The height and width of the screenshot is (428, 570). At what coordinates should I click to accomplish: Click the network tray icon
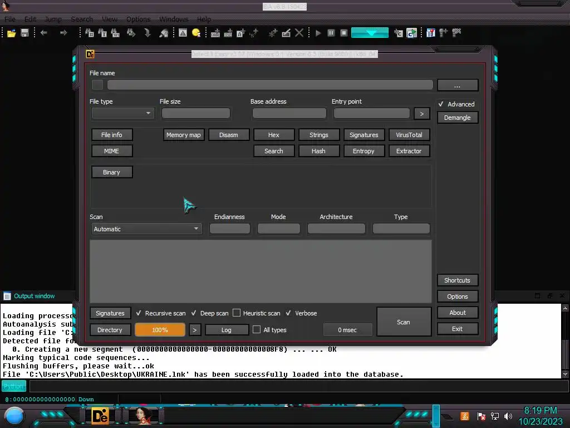tap(495, 416)
